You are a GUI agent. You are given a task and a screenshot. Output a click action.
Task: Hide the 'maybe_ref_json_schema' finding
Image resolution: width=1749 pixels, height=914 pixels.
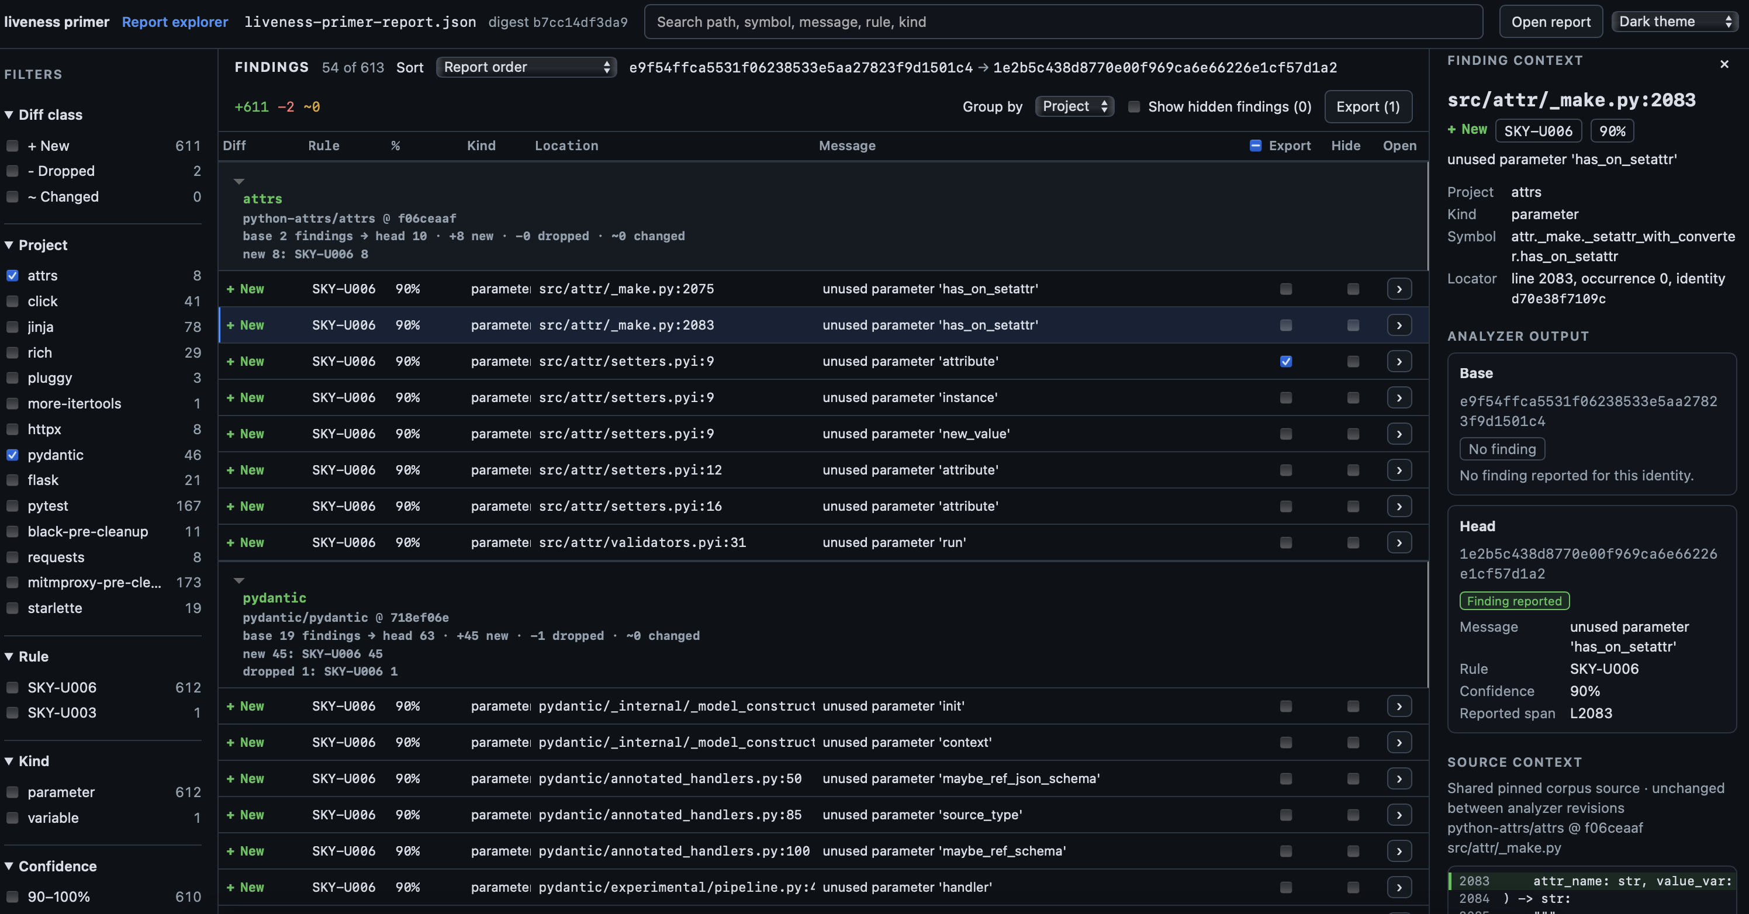click(x=1353, y=778)
